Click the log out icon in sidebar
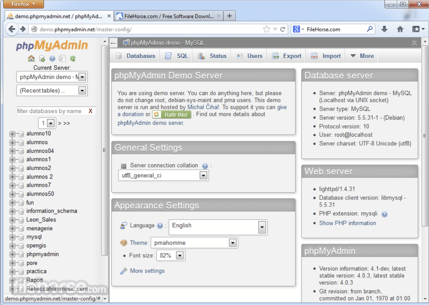 (x=42, y=59)
